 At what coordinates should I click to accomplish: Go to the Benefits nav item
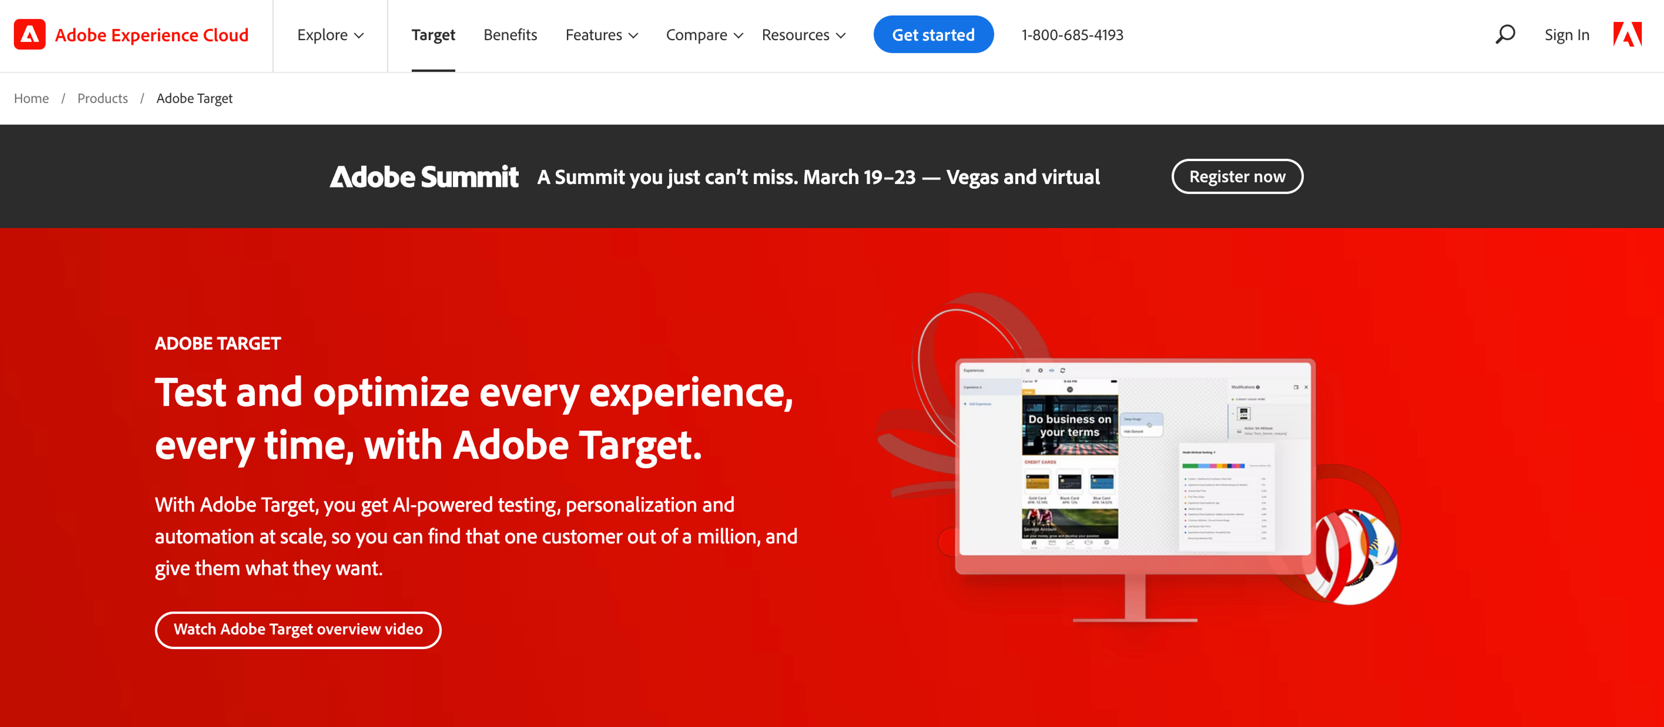pos(510,35)
